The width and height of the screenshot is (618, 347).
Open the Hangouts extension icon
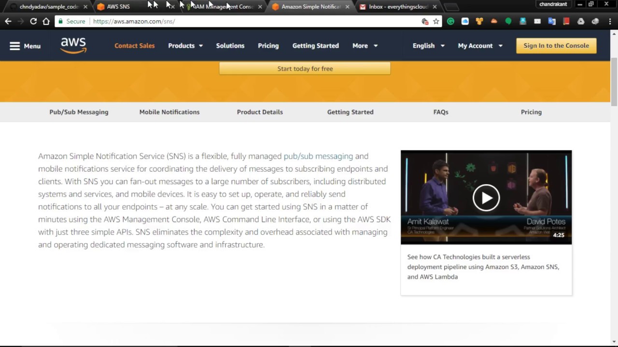508,21
